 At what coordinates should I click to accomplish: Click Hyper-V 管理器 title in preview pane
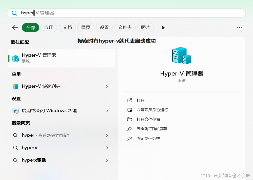[182, 74]
